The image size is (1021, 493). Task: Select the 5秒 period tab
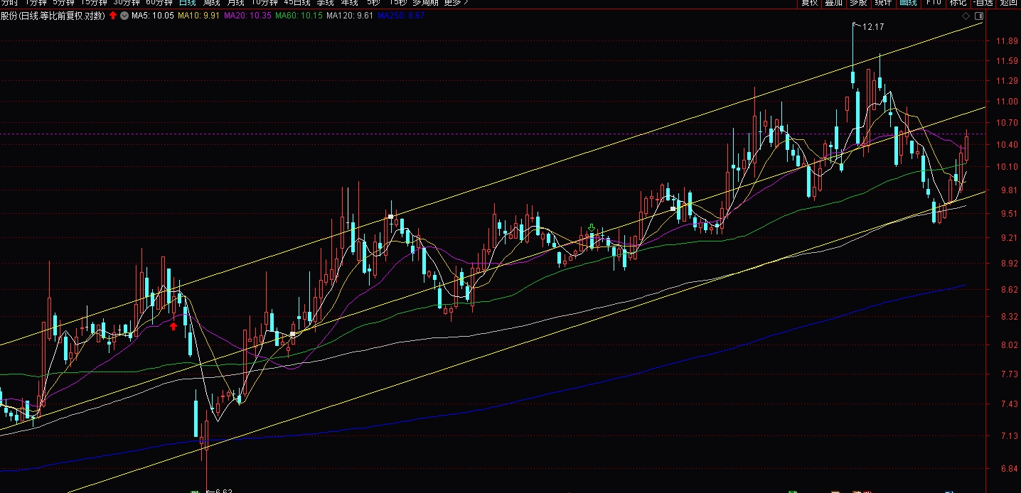(373, 3)
